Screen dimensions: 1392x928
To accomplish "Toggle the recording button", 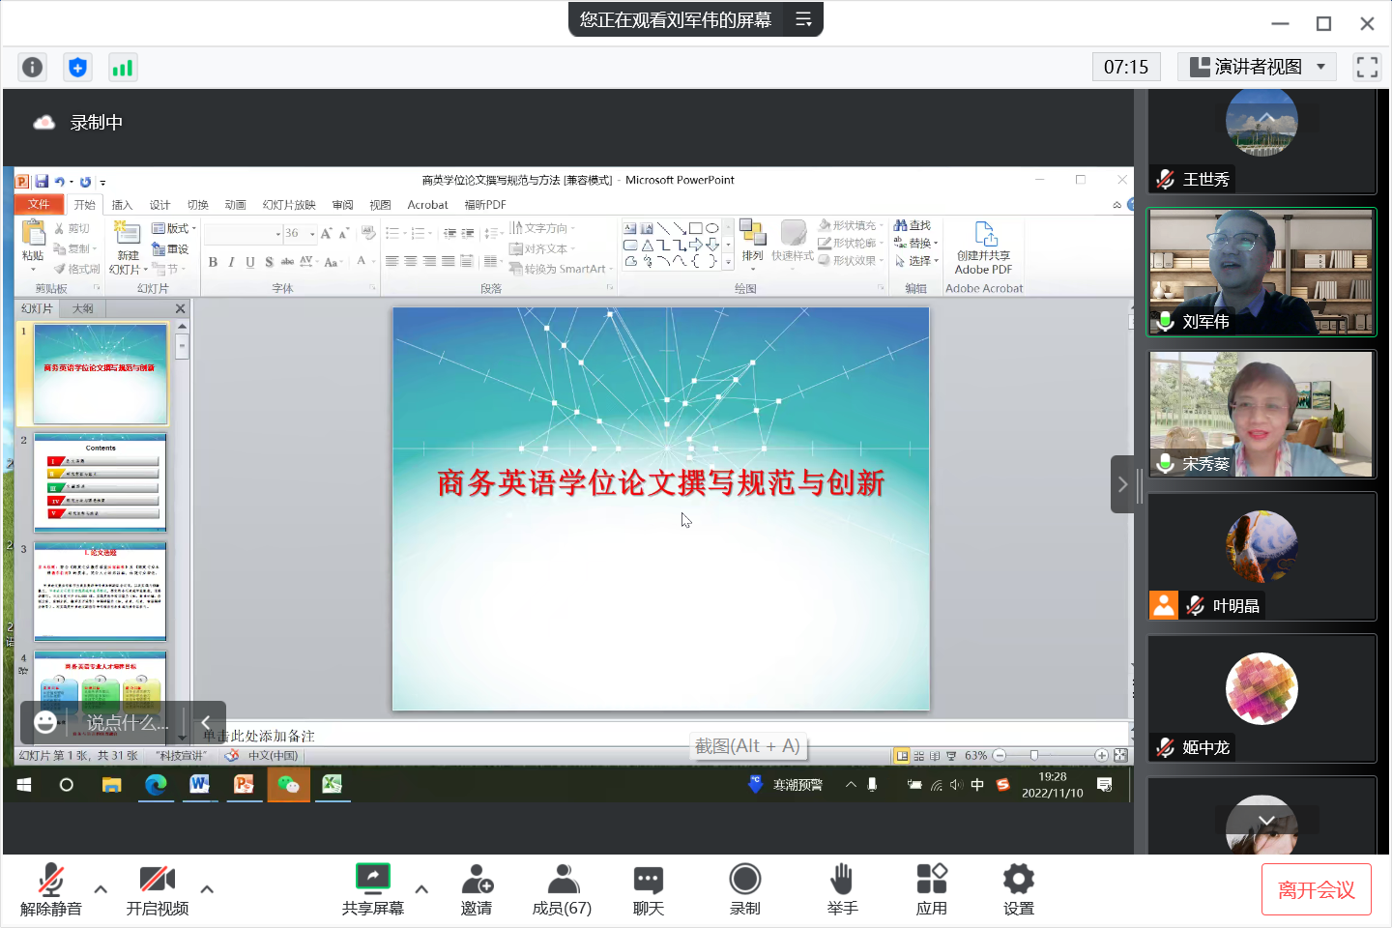I will click(744, 888).
